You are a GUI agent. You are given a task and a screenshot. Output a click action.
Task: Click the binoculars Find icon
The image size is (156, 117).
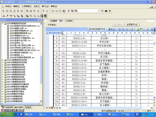[x=106, y=11]
